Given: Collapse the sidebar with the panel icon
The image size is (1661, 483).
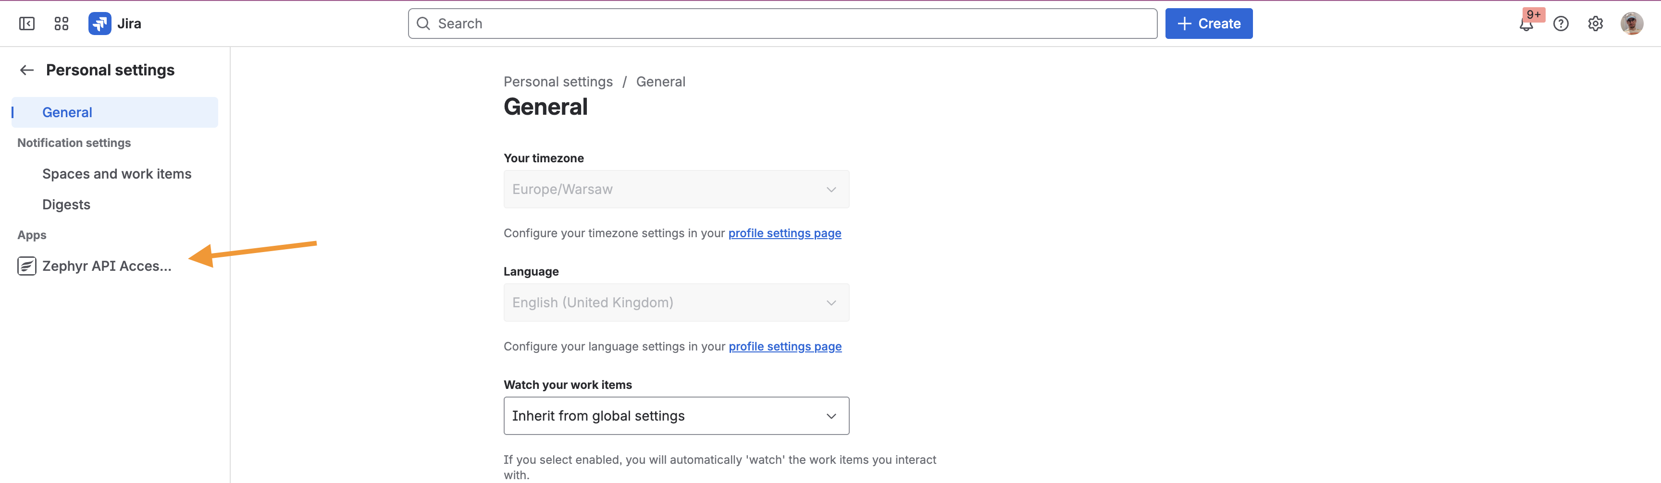Looking at the screenshot, I should click(x=26, y=24).
